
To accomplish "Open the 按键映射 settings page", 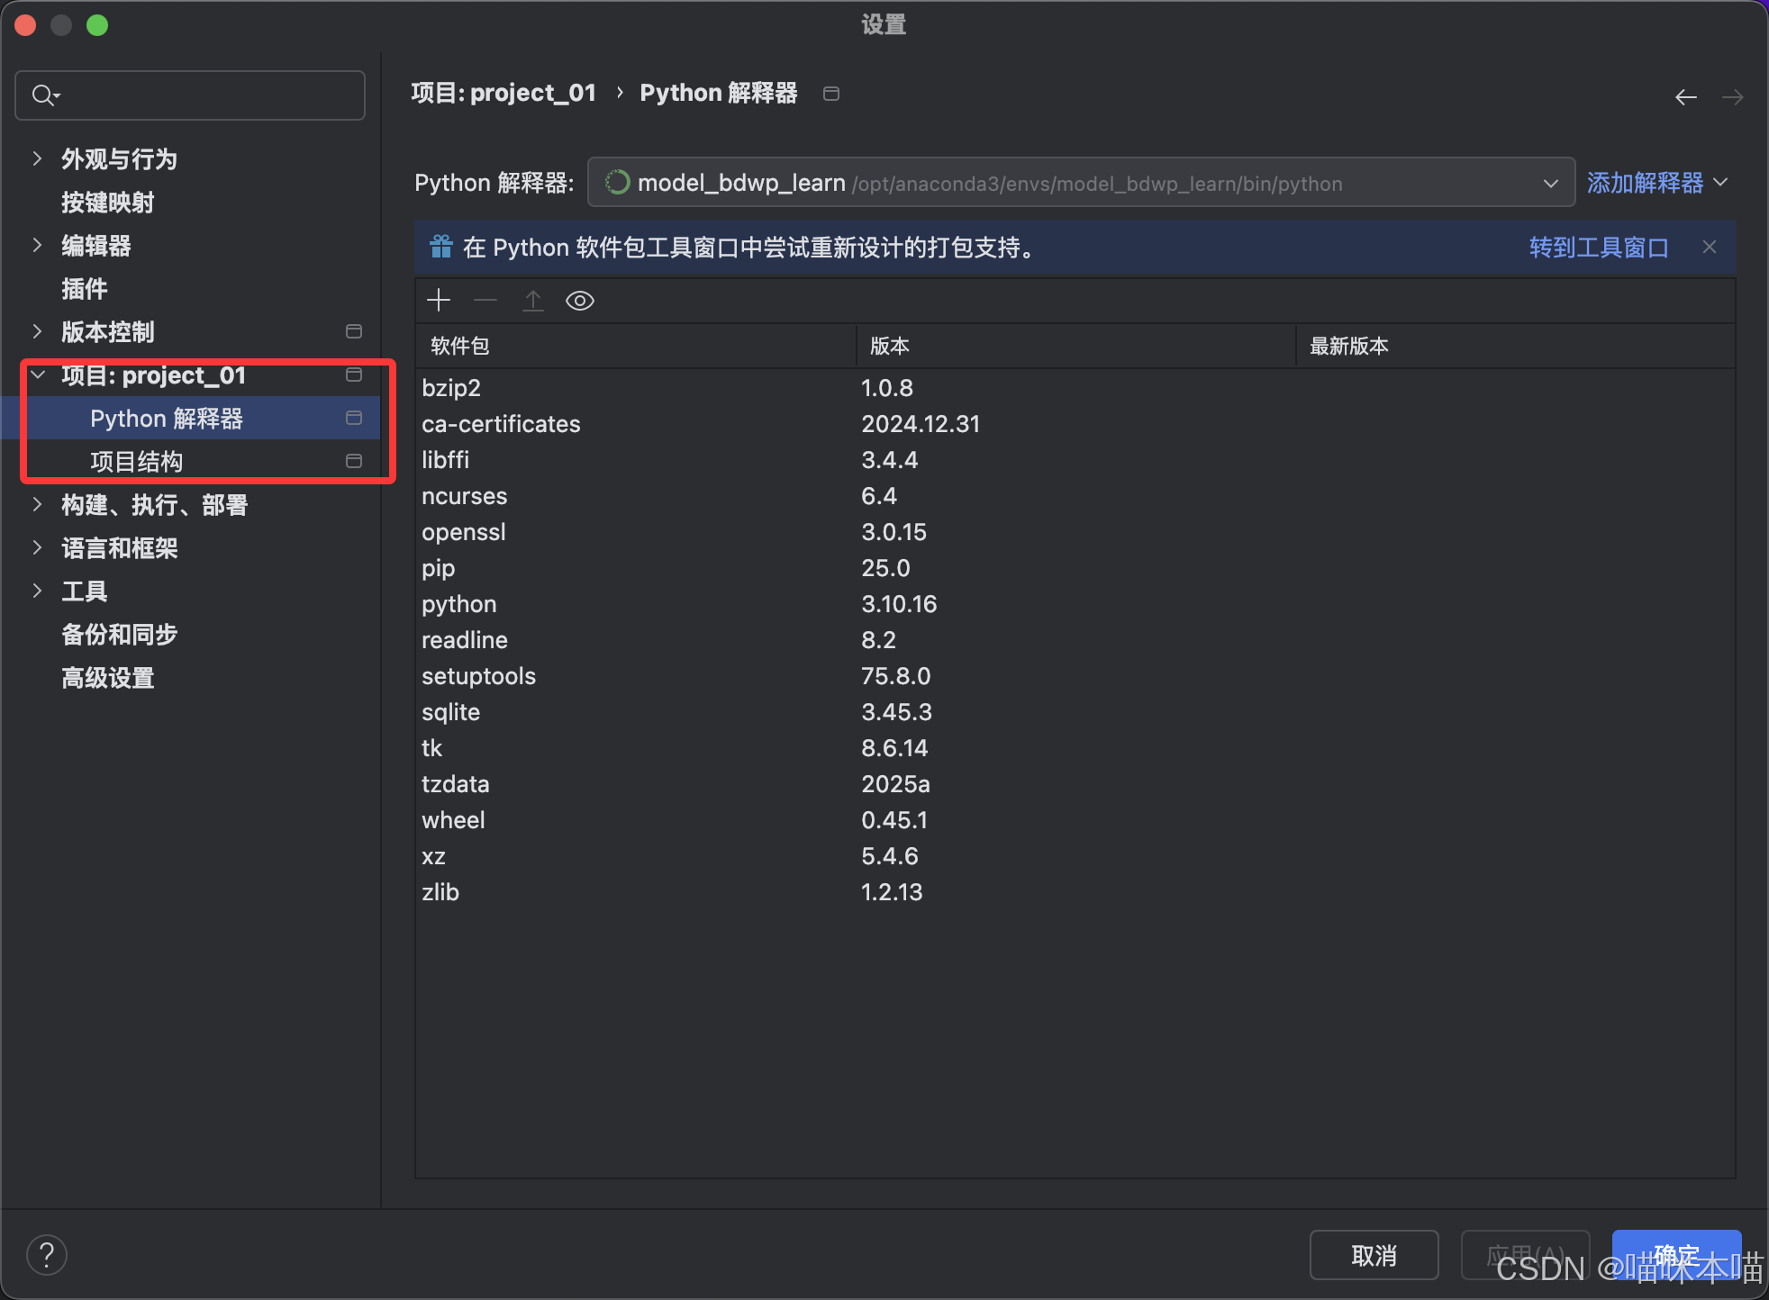I will pos(108,202).
